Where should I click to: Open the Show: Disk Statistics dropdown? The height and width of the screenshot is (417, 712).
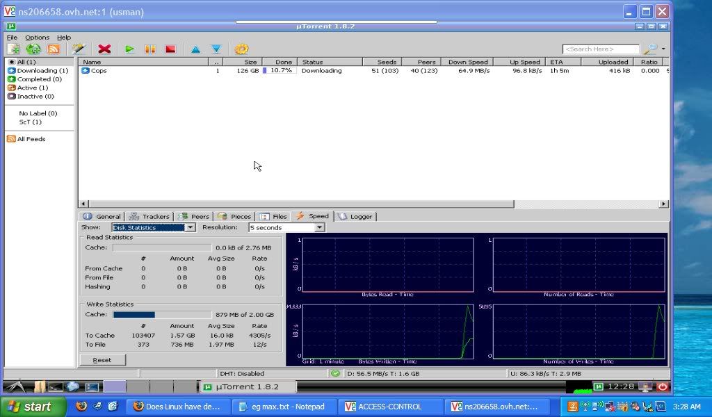[x=154, y=227]
